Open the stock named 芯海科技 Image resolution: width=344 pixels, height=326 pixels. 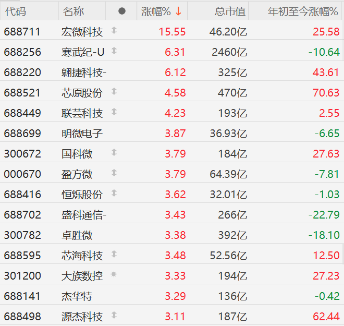coord(82,256)
